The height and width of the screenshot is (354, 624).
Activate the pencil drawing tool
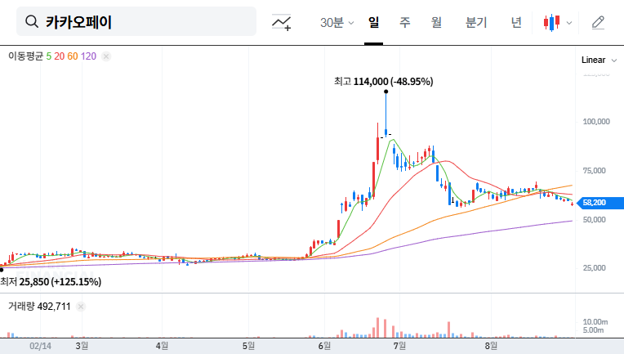coord(598,23)
